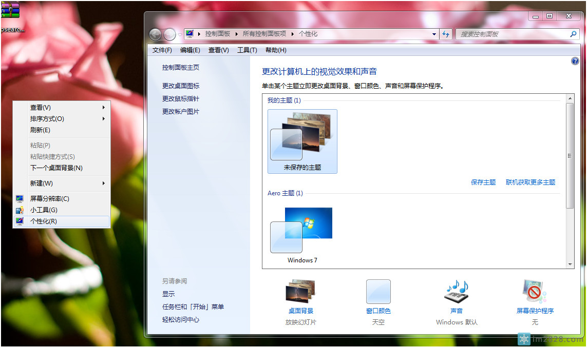Click the 保存主题 link
Viewport: 587px width, 348px height.
click(483, 182)
